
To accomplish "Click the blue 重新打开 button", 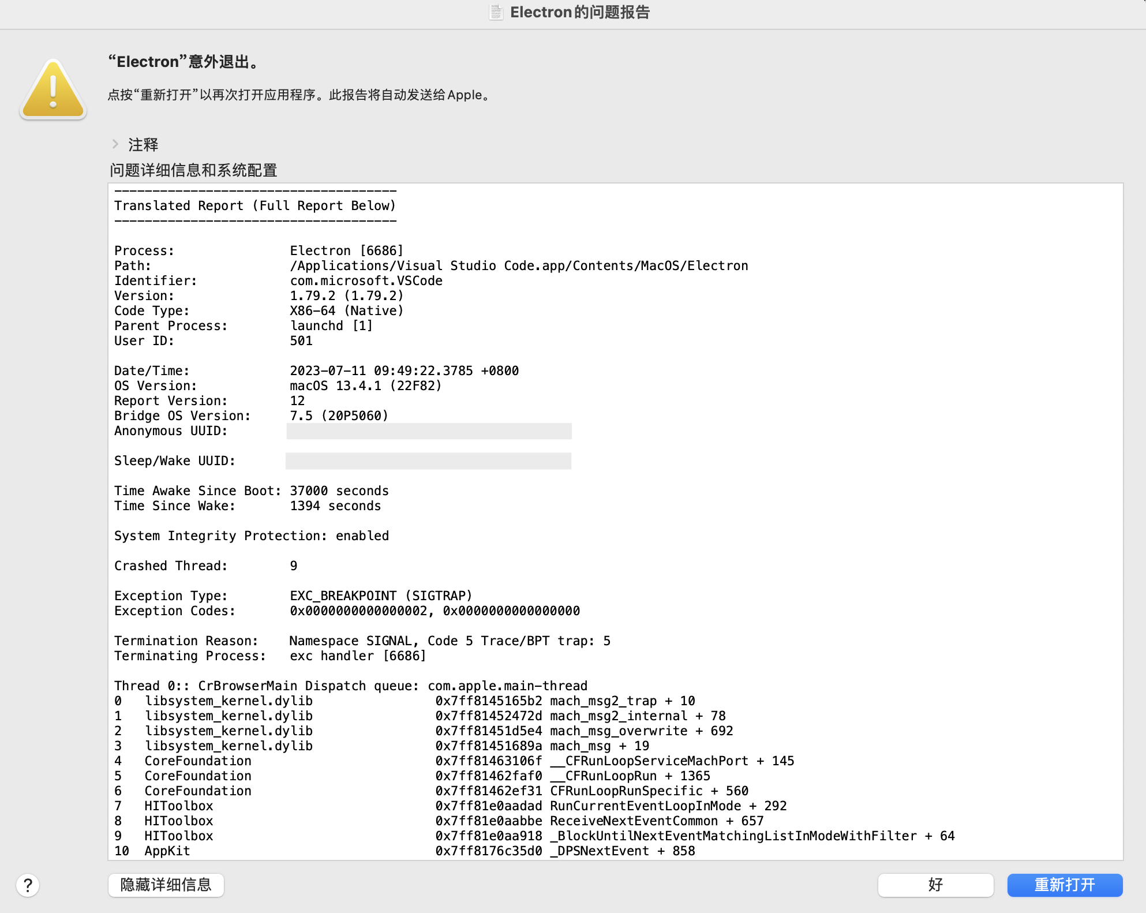I will point(1064,885).
